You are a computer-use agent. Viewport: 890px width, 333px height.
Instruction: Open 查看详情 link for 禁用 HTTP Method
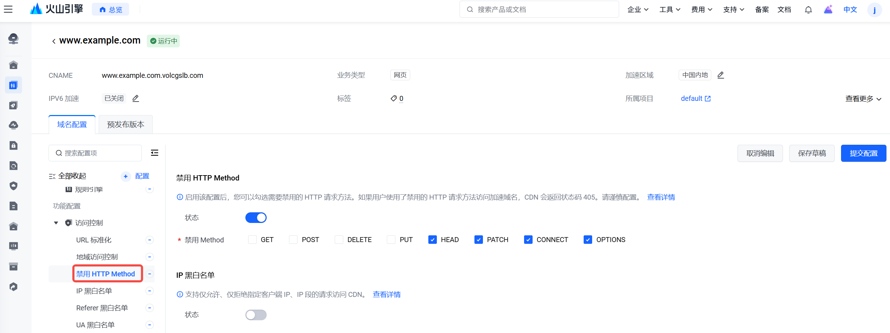[661, 197]
